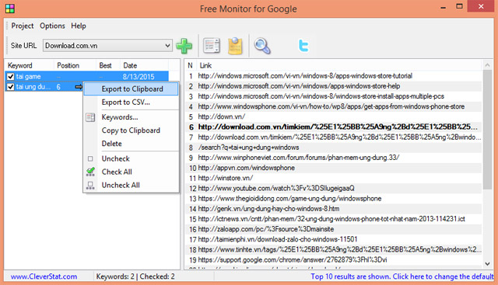Viewport: 498px width, 285px height.
Task: Choose Export to CSV...
Action: point(132,102)
